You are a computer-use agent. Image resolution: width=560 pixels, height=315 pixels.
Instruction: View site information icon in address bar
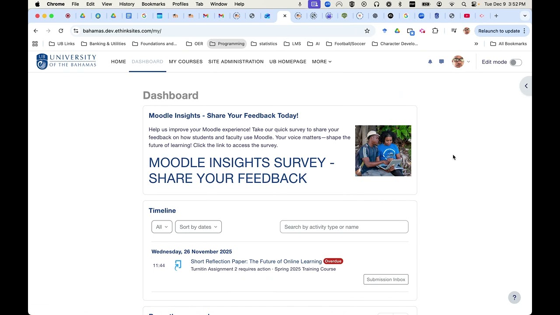coord(76,31)
